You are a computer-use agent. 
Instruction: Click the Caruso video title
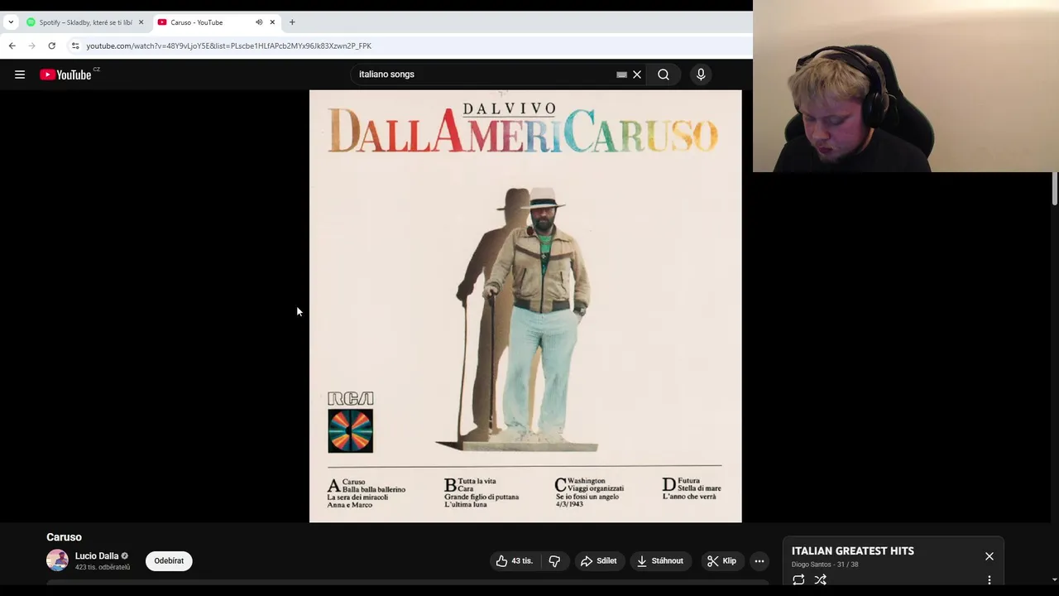coord(64,537)
